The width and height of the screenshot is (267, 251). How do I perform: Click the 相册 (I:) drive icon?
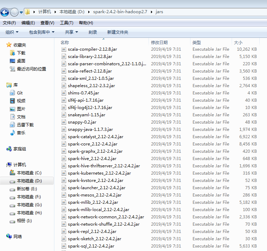coord(12,221)
